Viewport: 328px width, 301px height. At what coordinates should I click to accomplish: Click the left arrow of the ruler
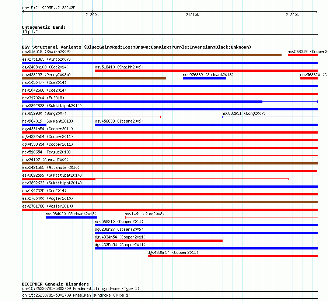pos(23,12)
